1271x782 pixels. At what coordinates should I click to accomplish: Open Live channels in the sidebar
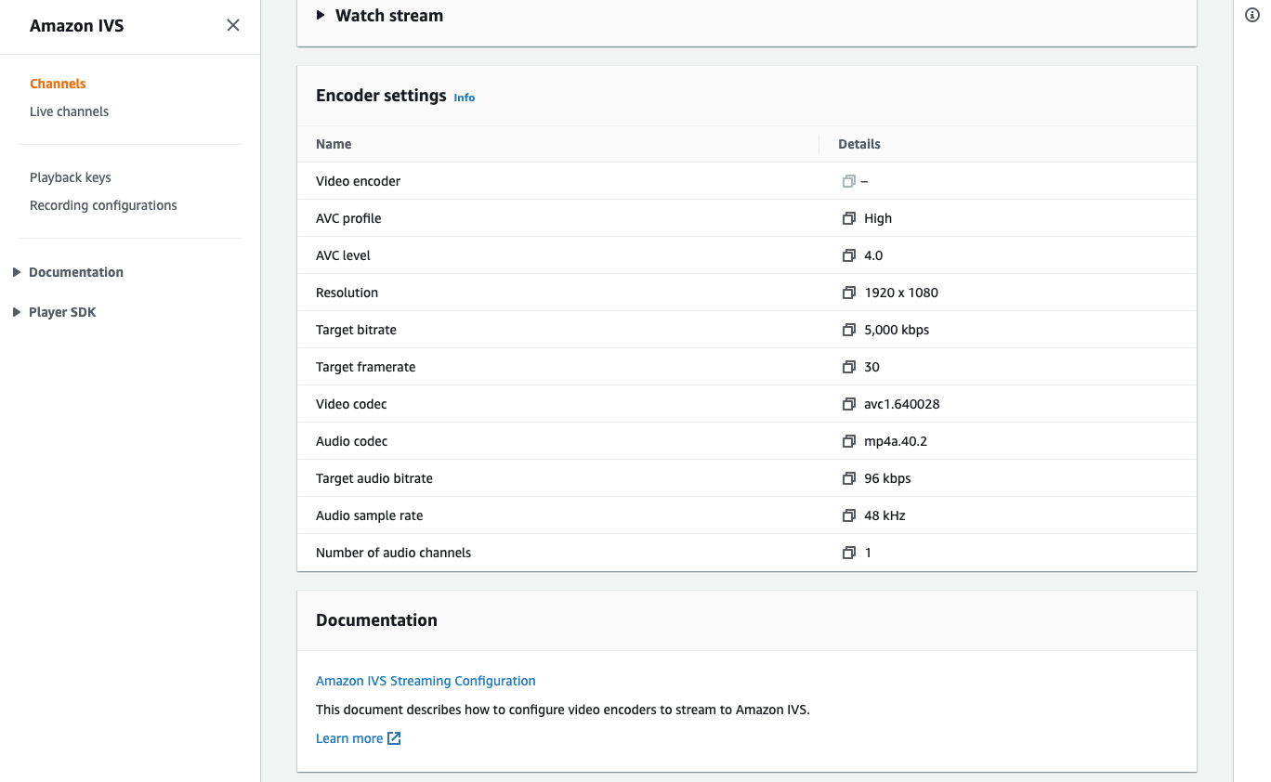tap(69, 111)
